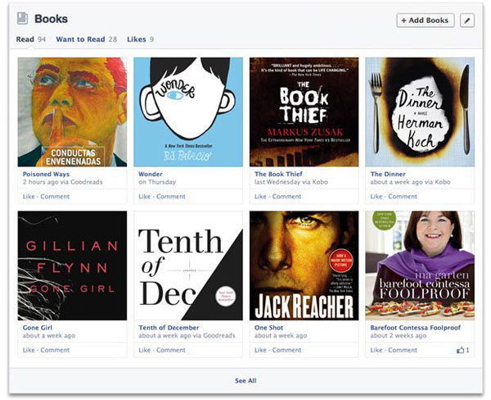Comment on the Gone Girl book

(x=55, y=350)
